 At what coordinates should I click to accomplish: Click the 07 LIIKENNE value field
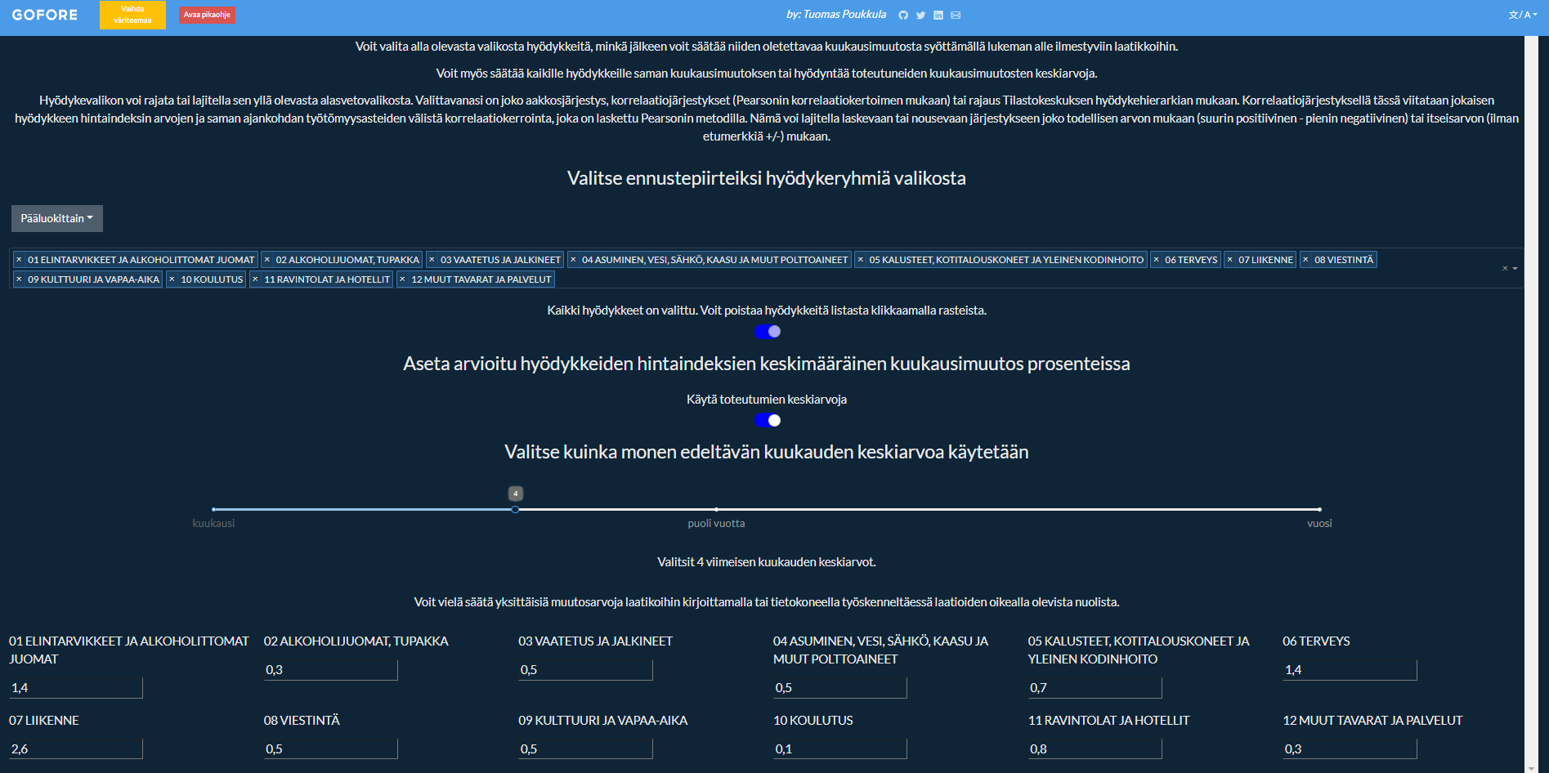pyautogui.click(x=75, y=749)
